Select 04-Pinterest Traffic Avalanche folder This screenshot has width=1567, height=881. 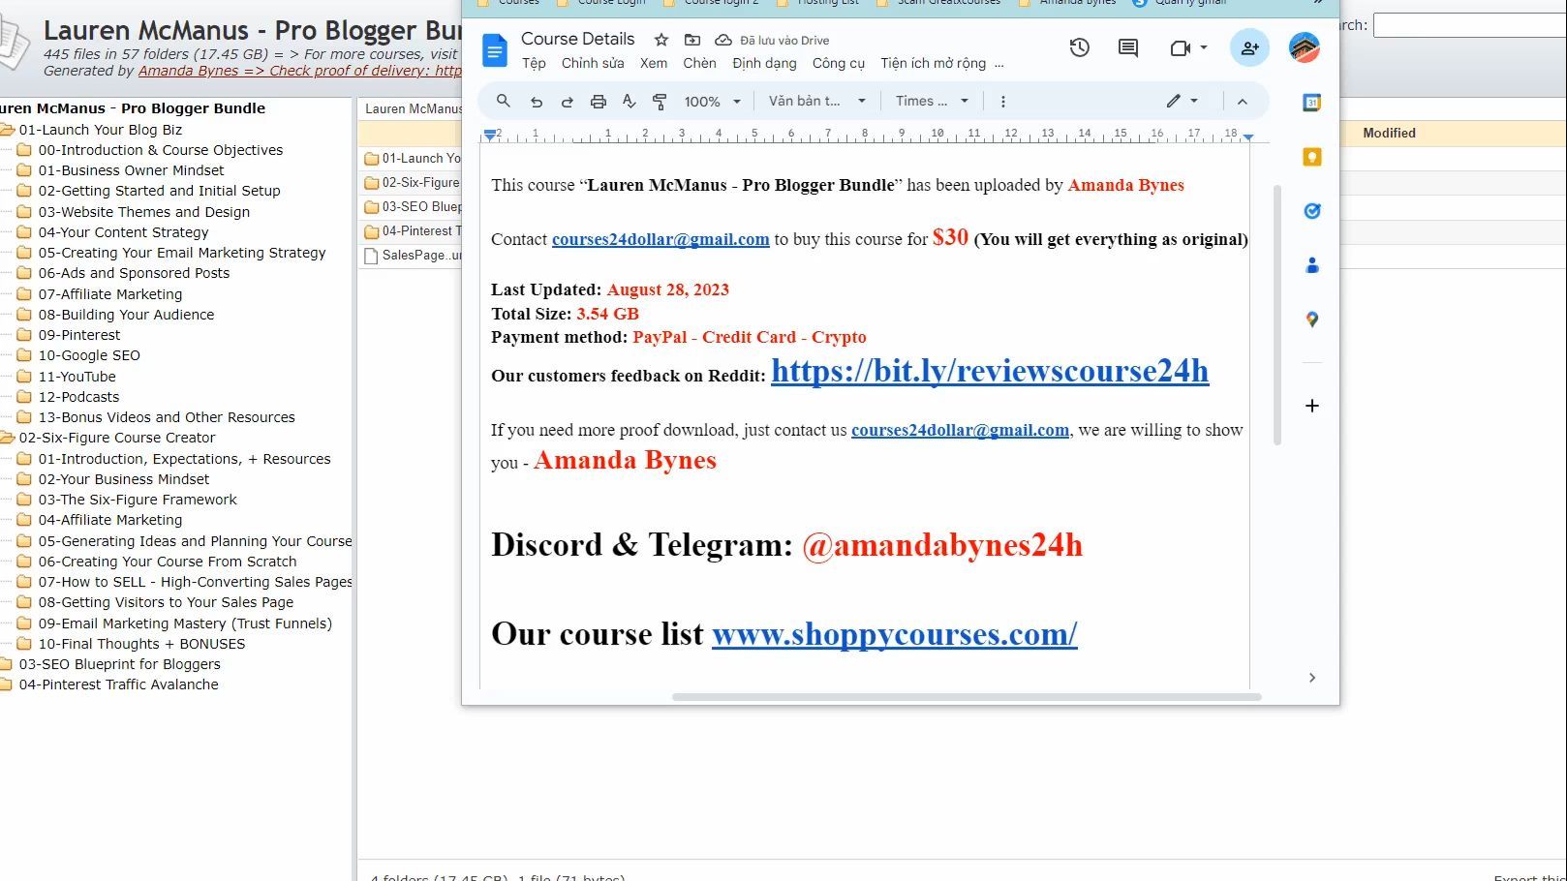coord(119,684)
